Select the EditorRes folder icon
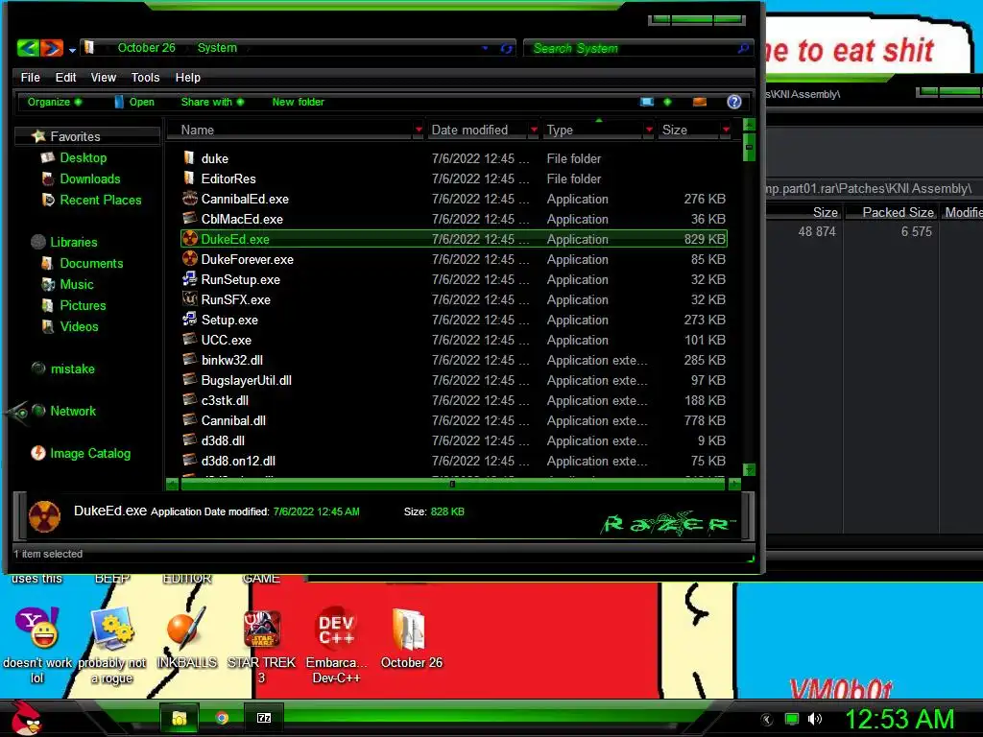Viewport: 983px width, 737px height. point(189,178)
